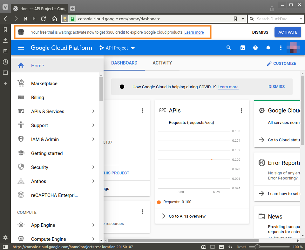Click the capture page camera icon in status bar
Screen dimensions: 305x250
(203, 247)
